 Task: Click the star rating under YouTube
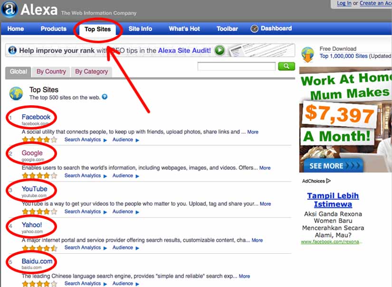(39, 212)
